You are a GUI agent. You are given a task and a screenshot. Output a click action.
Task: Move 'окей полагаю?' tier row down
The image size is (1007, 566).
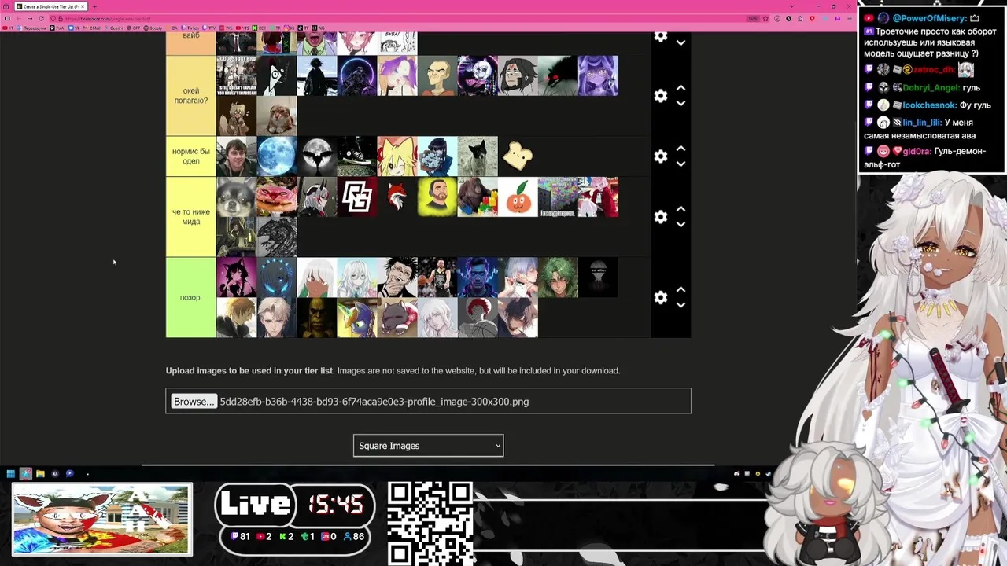[681, 103]
